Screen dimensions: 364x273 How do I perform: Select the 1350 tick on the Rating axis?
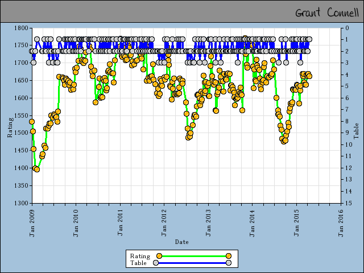click(x=21, y=185)
